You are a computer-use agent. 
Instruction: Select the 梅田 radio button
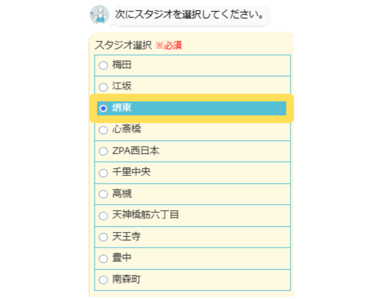click(103, 66)
